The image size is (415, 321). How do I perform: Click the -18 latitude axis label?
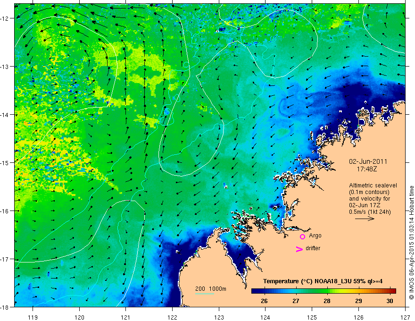[x=5, y=307]
